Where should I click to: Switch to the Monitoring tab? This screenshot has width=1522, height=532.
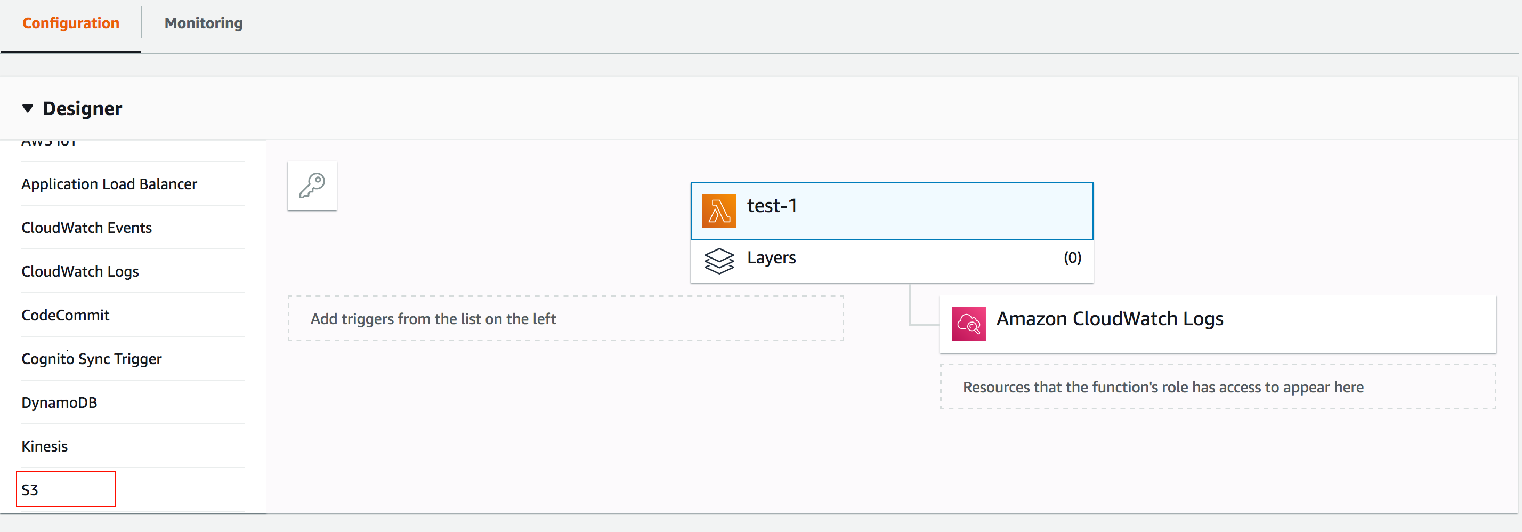[203, 23]
